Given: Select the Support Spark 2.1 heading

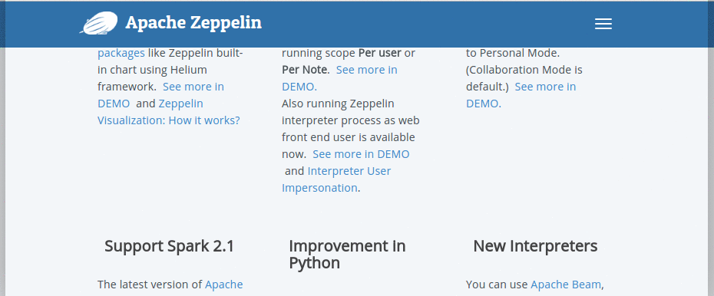Looking at the screenshot, I should pos(169,246).
